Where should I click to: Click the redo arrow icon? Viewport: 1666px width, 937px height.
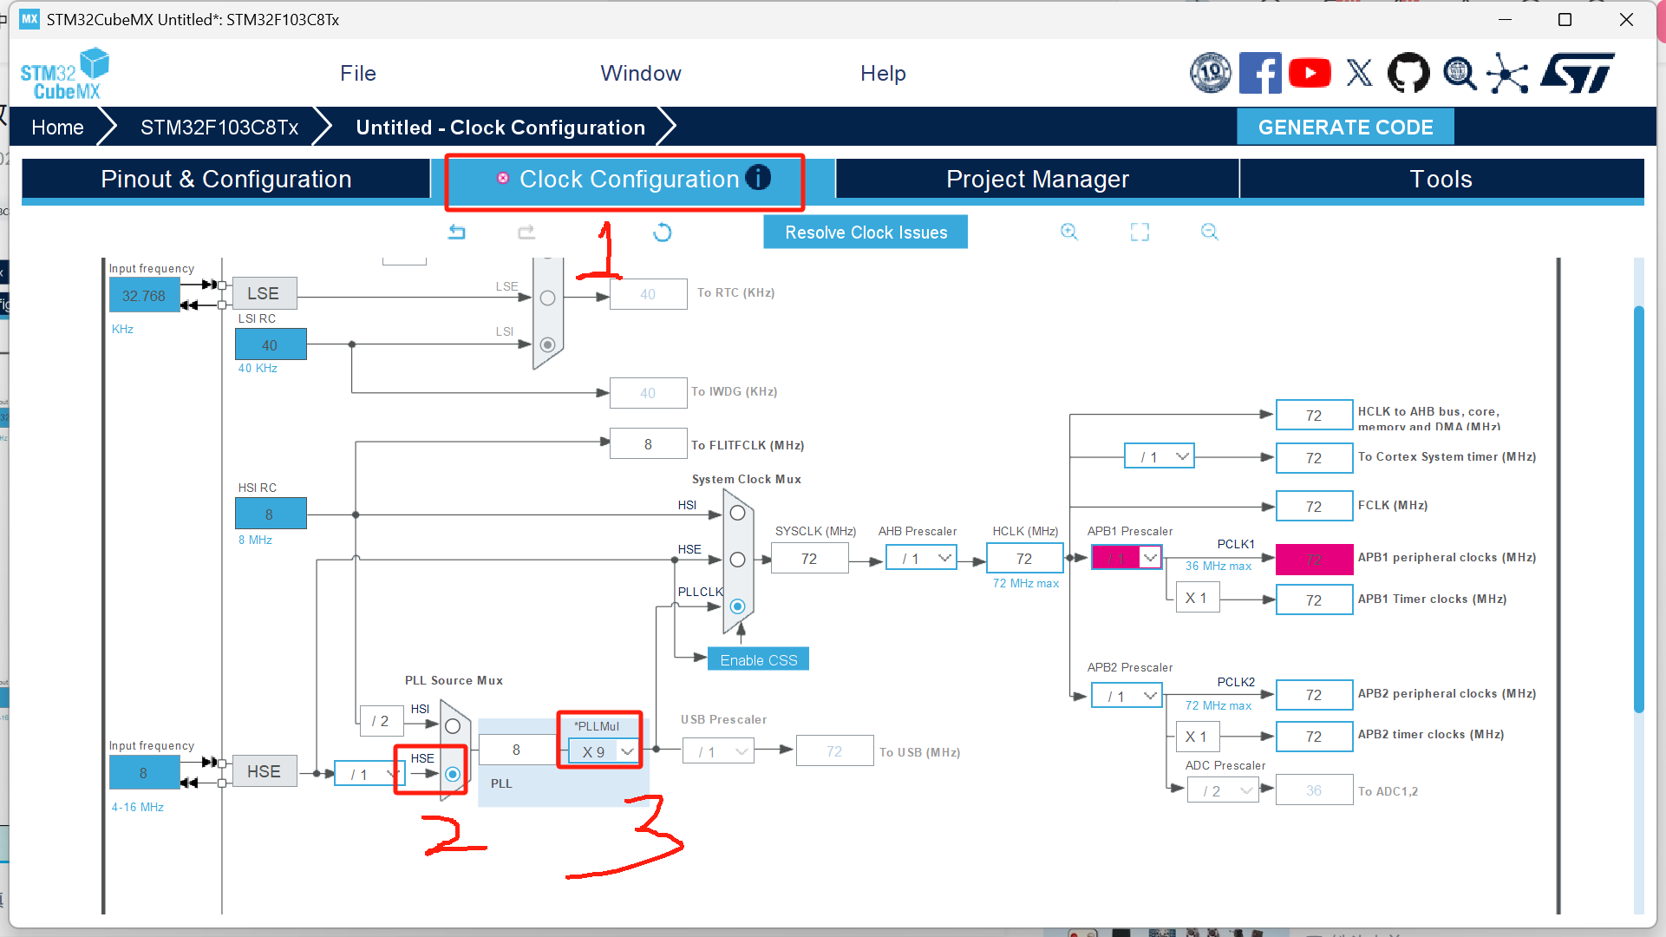click(526, 233)
